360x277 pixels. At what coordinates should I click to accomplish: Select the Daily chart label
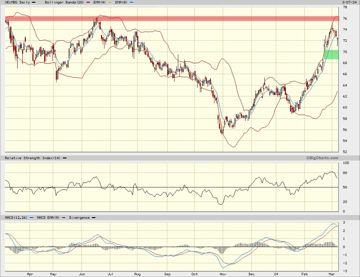point(25,2)
